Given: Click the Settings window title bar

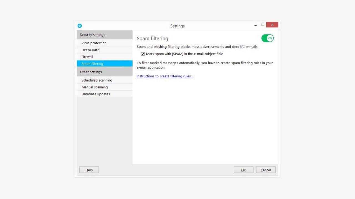Looking at the screenshot, I should [x=177, y=26].
